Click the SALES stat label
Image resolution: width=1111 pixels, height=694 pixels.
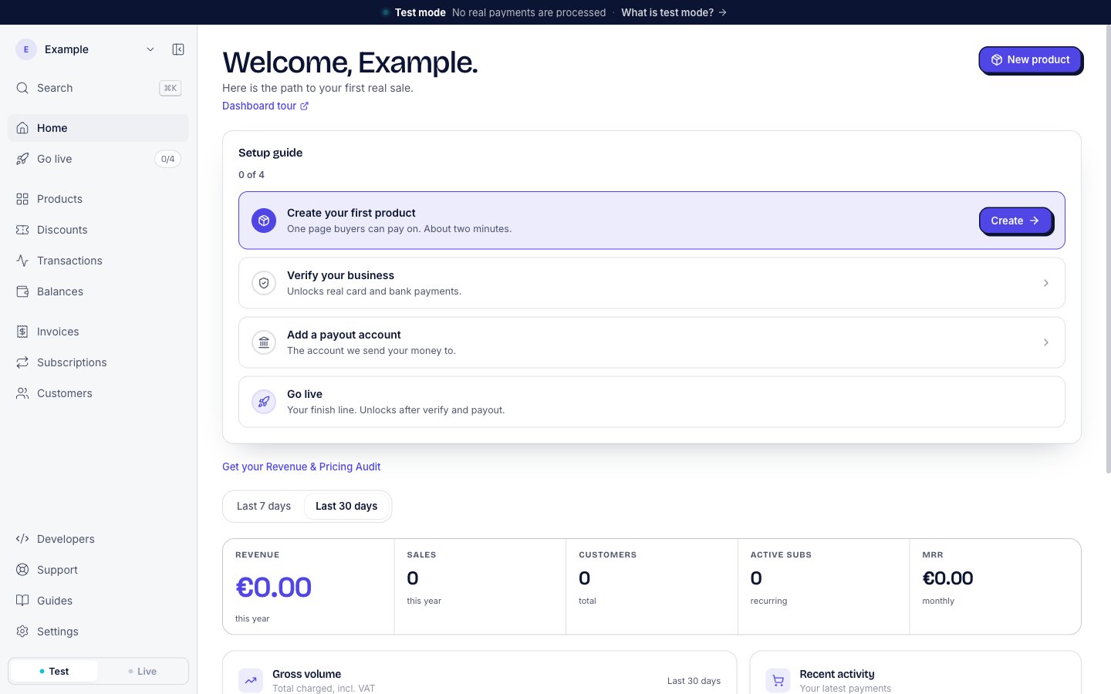[x=421, y=555]
